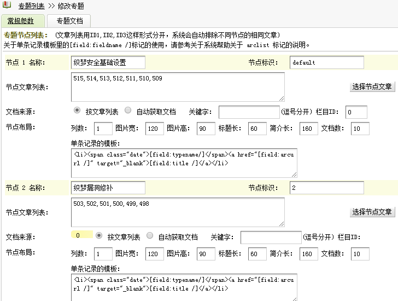
Task: Select 自动获取文档 radio for node 2
Action: pyautogui.click(x=150, y=236)
